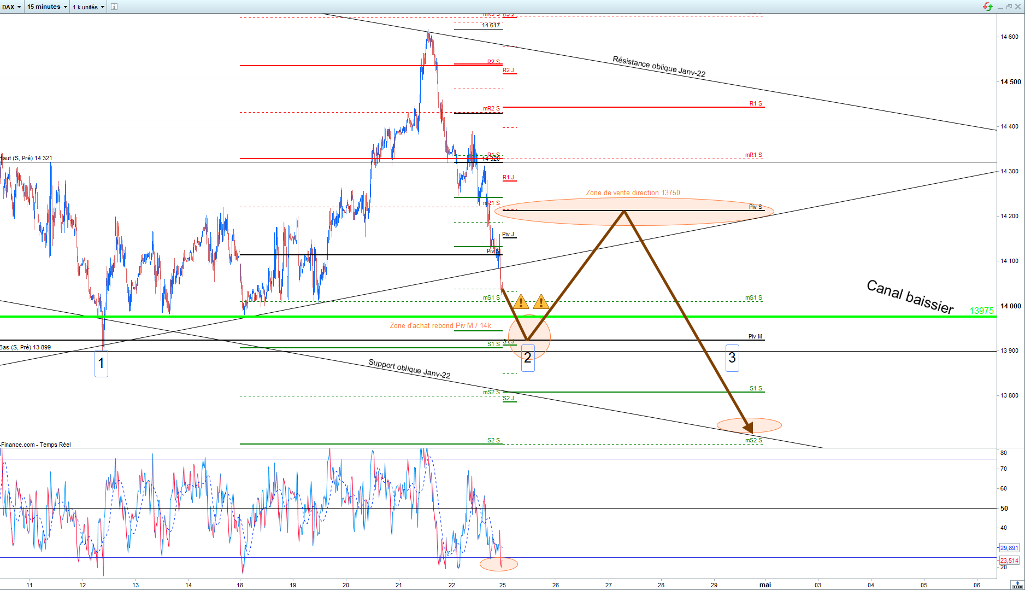Select the "R2 J" resistance label
1025x590 pixels.
[508, 70]
